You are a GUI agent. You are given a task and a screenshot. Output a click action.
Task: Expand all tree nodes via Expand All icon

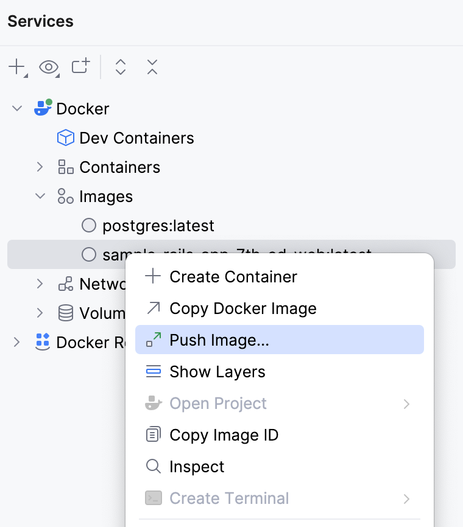pyautogui.click(x=120, y=67)
